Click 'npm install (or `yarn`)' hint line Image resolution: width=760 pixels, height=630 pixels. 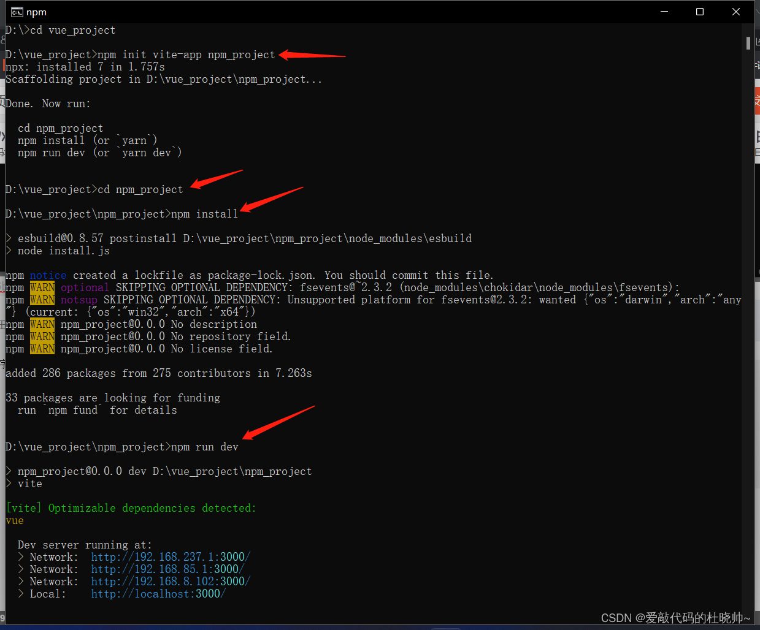[88, 140]
